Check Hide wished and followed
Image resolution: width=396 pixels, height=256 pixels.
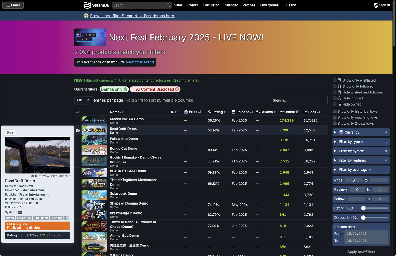pyautogui.click(x=335, y=92)
